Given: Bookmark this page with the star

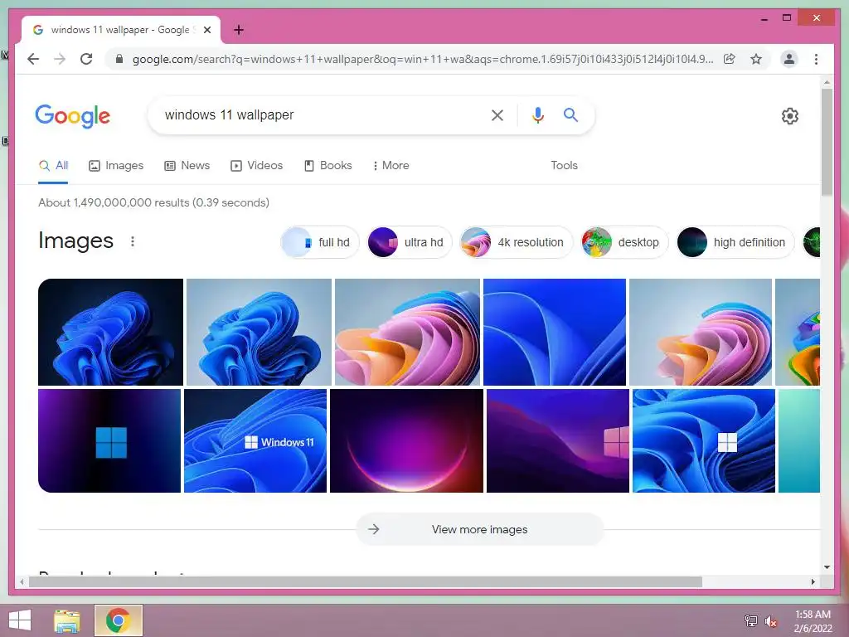Looking at the screenshot, I should click(756, 59).
